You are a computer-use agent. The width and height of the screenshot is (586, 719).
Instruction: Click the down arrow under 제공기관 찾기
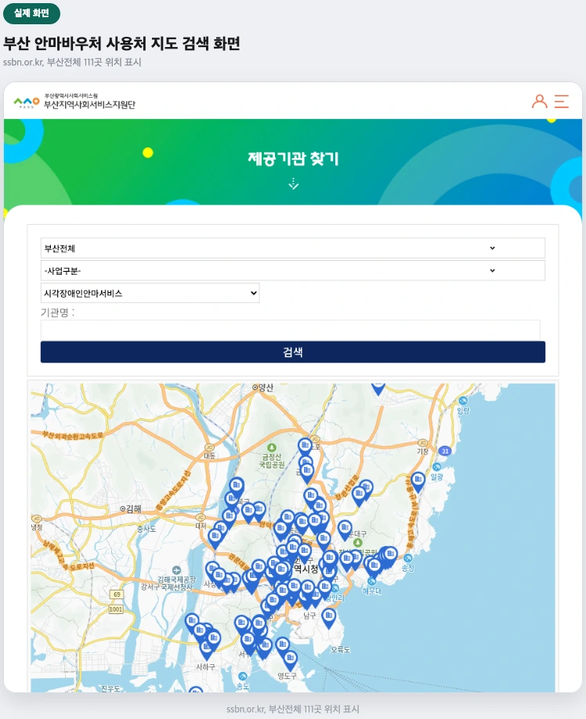coord(294,184)
